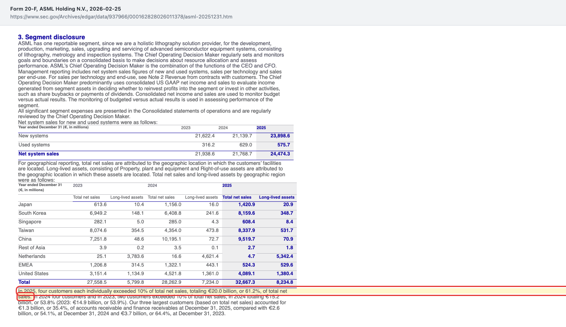Click the Net system sales row label
This screenshot has height=327, width=566.
pyautogui.click(x=39, y=154)
